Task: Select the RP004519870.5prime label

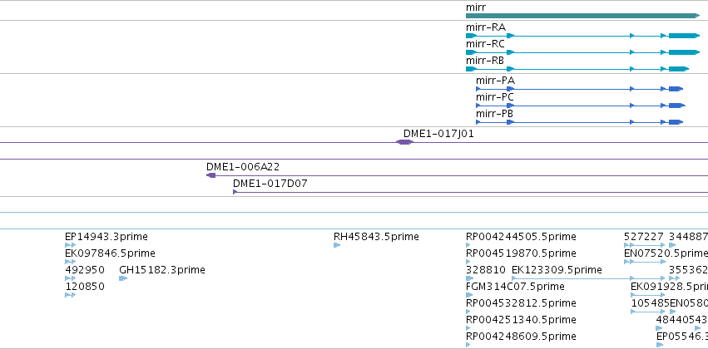Action: pyautogui.click(x=521, y=253)
